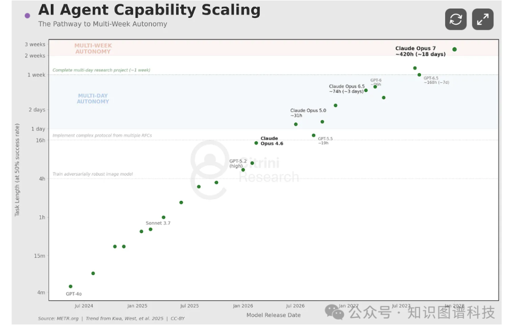Image resolution: width=512 pixels, height=333 pixels.
Task: Click the 'Jan 2025' x-axis tick
Action: (x=137, y=306)
